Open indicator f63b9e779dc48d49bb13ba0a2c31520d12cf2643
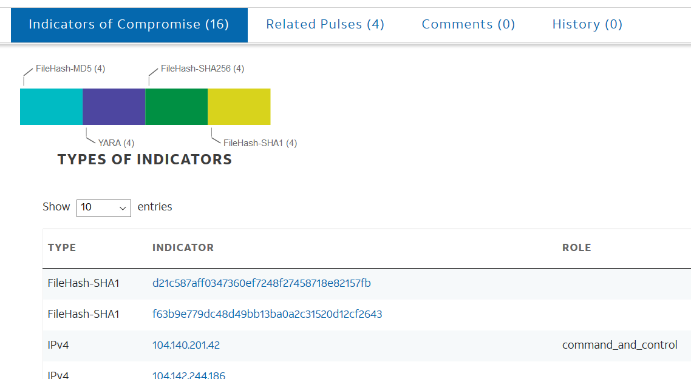This screenshot has height=379, width=691. [x=267, y=314]
